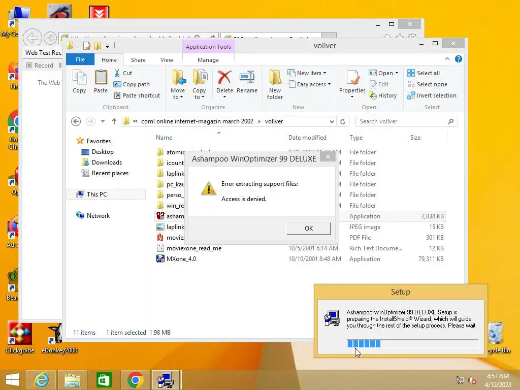520x390 pixels.
Task: Select Network in navigation pane
Action: (x=98, y=215)
